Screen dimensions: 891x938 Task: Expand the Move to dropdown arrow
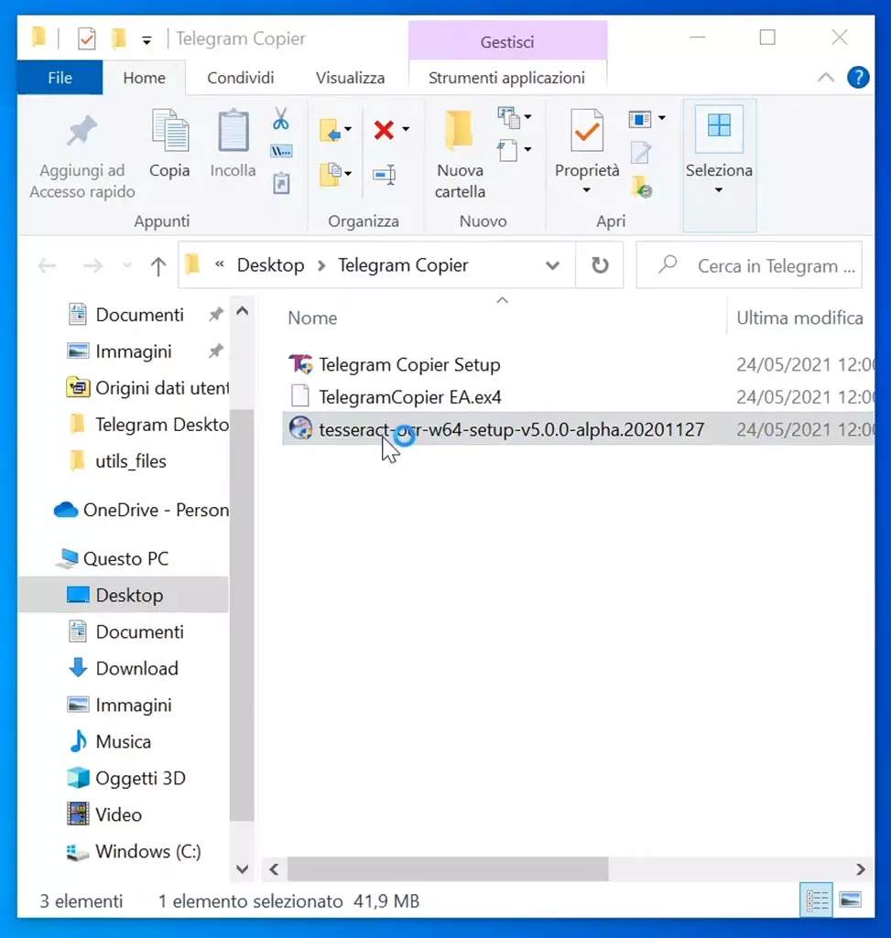pos(348,129)
